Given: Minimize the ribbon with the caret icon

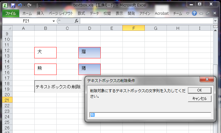Looking at the screenshot, I should (x=188, y=14).
